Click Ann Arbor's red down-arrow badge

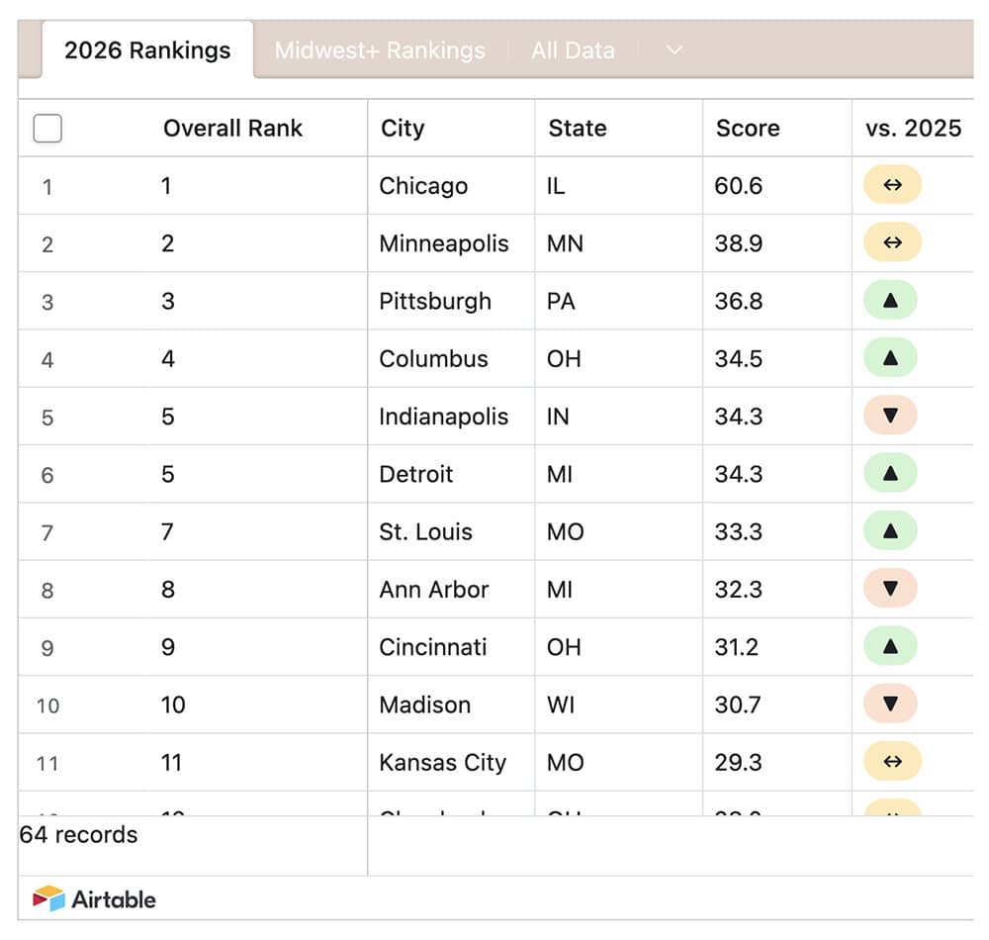coord(890,589)
